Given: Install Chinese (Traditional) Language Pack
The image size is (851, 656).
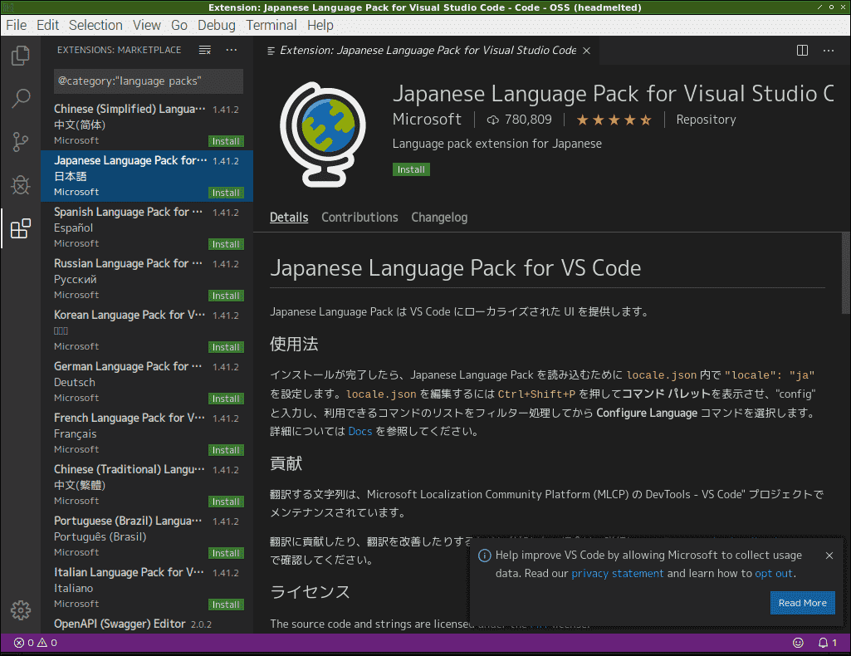Looking at the screenshot, I should (226, 502).
